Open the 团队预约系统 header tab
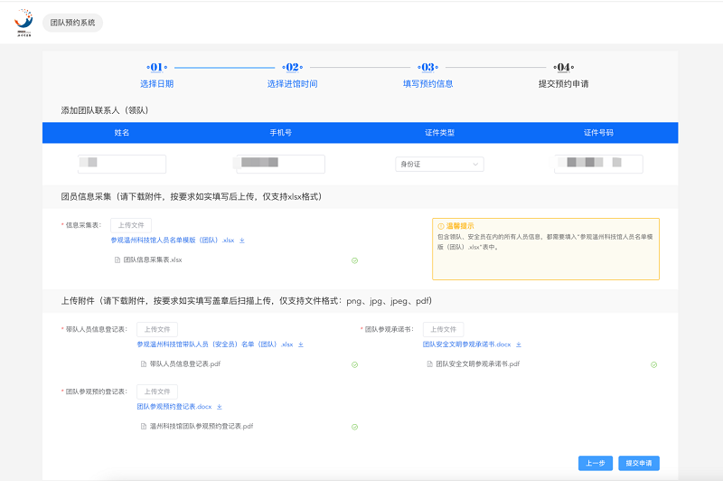This screenshot has width=723, height=481. (x=72, y=22)
